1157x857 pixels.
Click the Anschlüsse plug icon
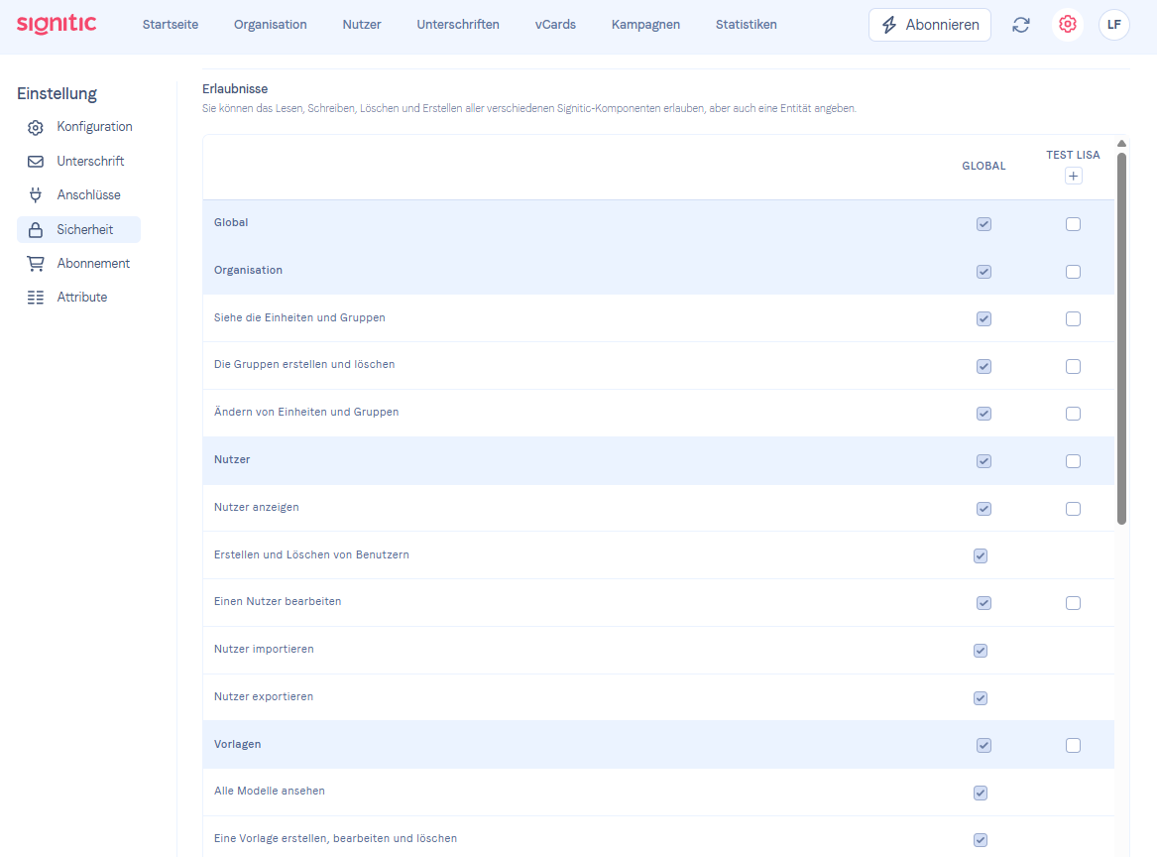(x=36, y=194)
